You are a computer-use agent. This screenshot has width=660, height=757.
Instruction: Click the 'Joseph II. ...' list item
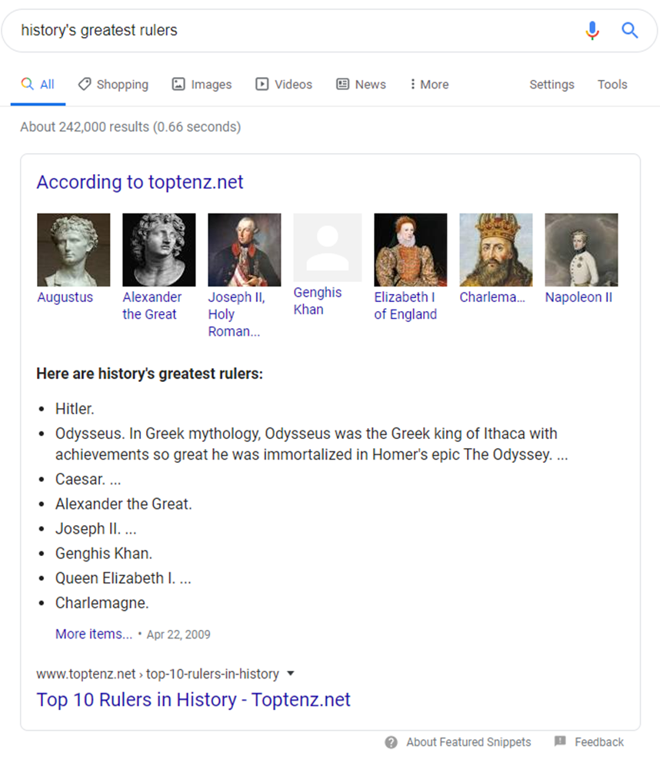point(96,528)
